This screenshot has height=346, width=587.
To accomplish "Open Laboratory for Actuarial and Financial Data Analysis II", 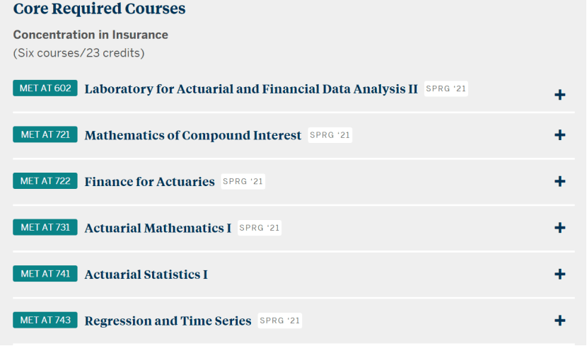I will (x=251, y=89).
